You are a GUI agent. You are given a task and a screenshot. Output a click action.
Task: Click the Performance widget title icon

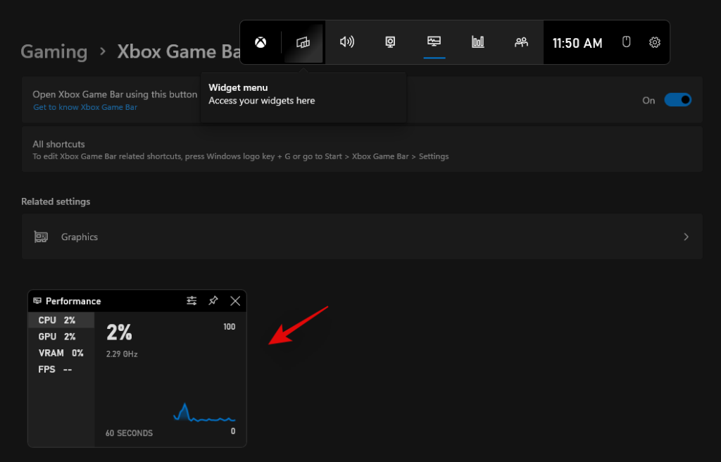point(37,301)
